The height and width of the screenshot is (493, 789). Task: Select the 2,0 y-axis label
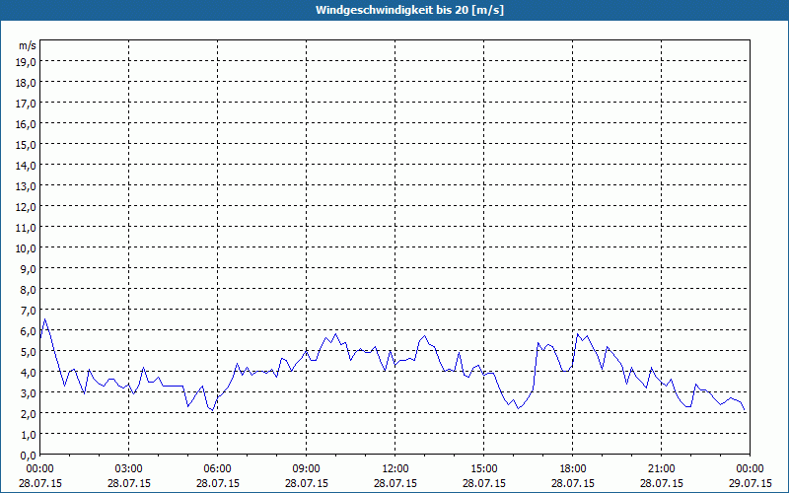pyautogui.click(x=29, y=413)
